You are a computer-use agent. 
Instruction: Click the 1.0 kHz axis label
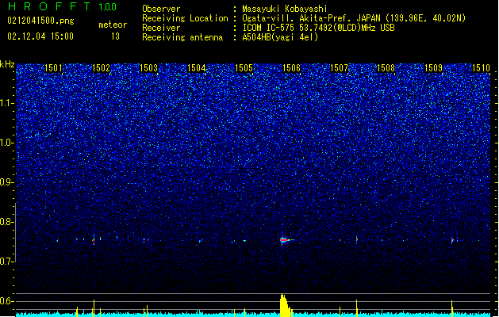7,143
